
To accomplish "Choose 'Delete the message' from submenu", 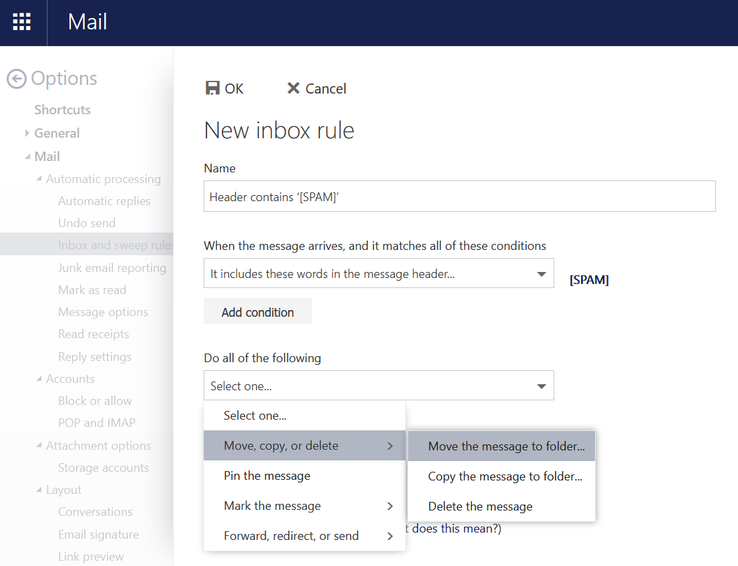I will (480, 507).
